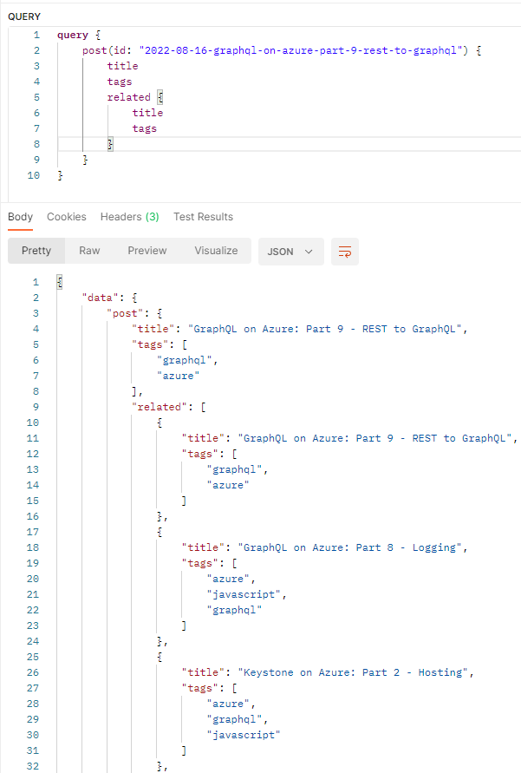Click the opening brace on response line 1
The image size is (521, 773).
(60, 282)
